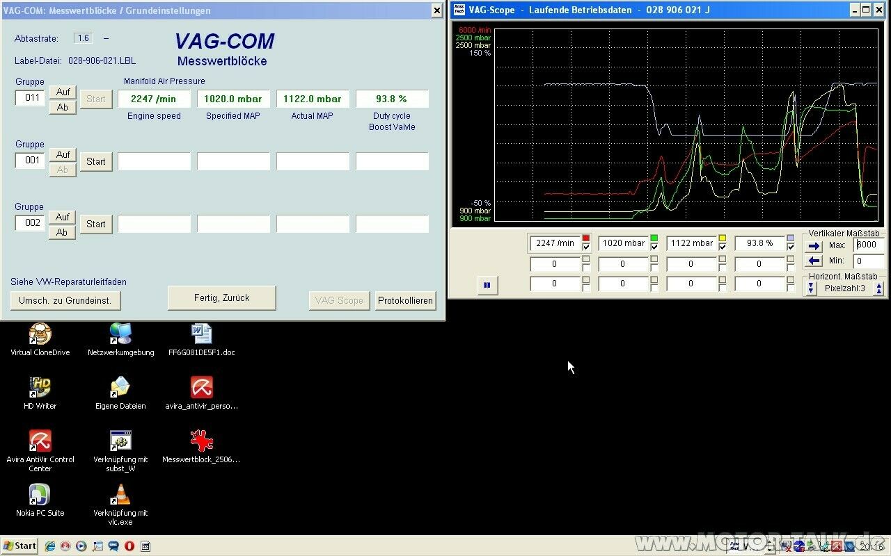Image resolution: width=891 pixels, height=556 pixels.
Task: Open Virtual CloneDrive desktop icon
Action: pos(40,334)
